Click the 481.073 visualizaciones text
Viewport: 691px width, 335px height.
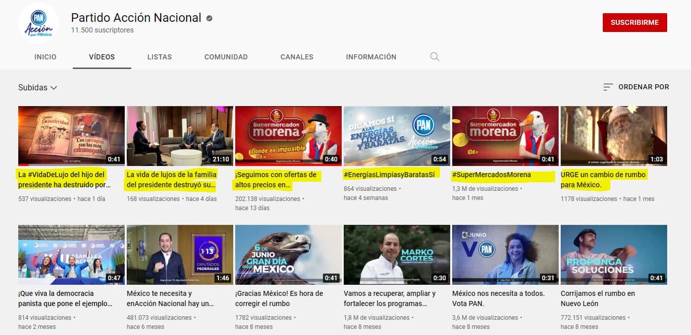click(x=159, y=318)
